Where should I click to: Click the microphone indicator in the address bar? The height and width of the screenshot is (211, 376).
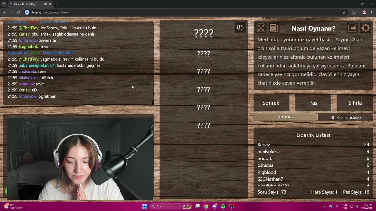(x=27, y=12)
